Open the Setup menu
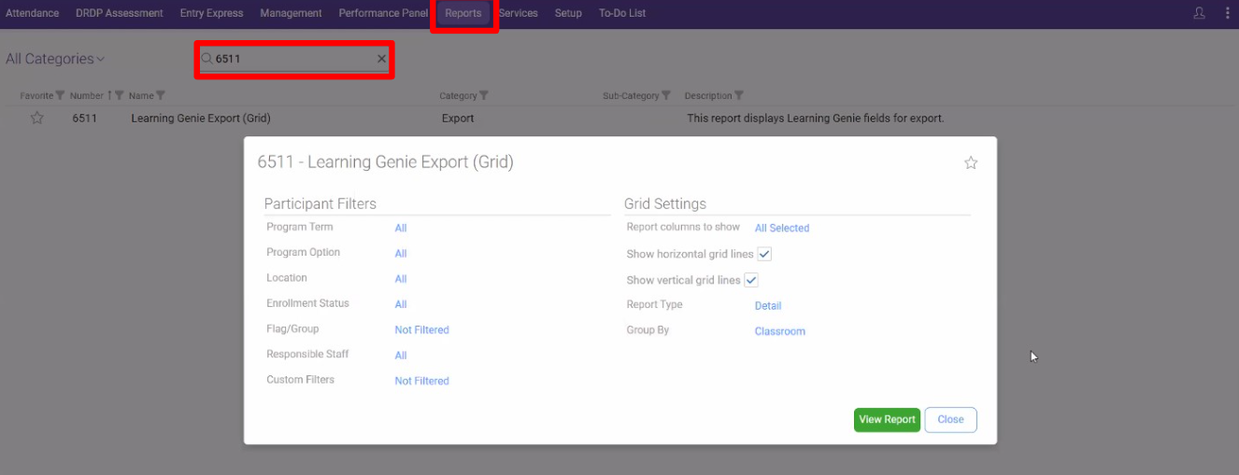This screenshot has width=1239, height=475. coord(568,13)
